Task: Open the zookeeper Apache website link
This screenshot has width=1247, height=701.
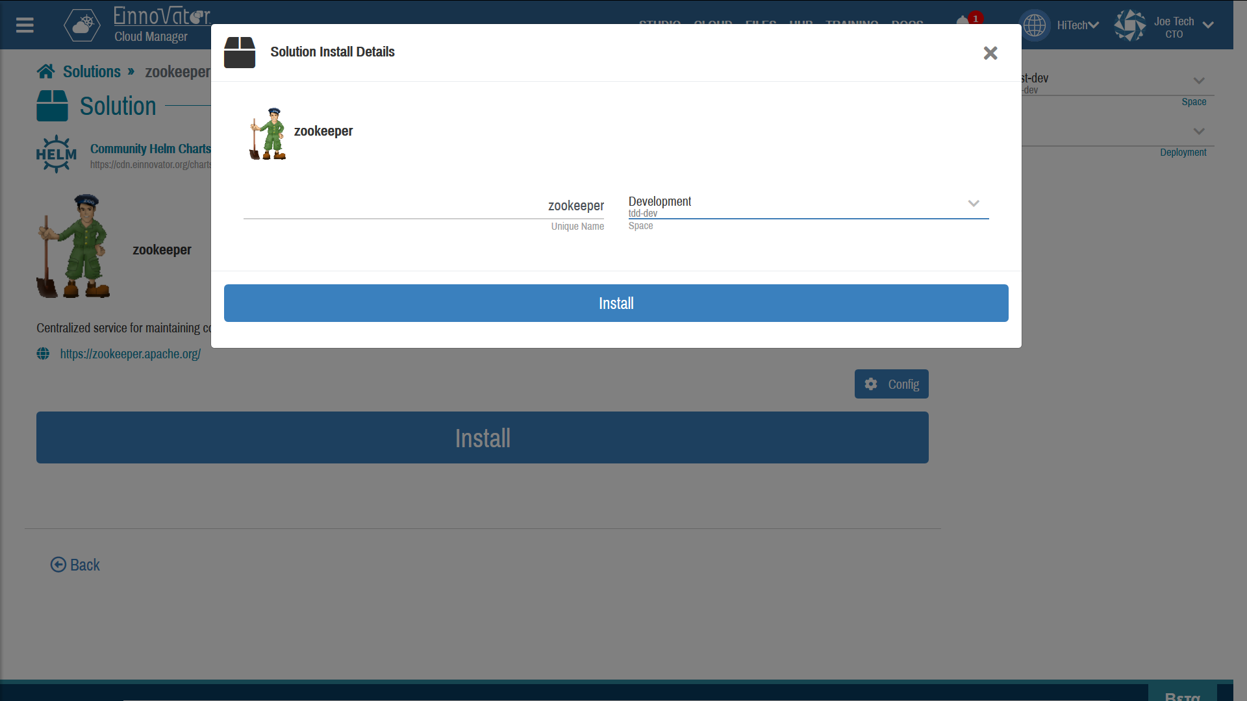Action: click(129, 354)
